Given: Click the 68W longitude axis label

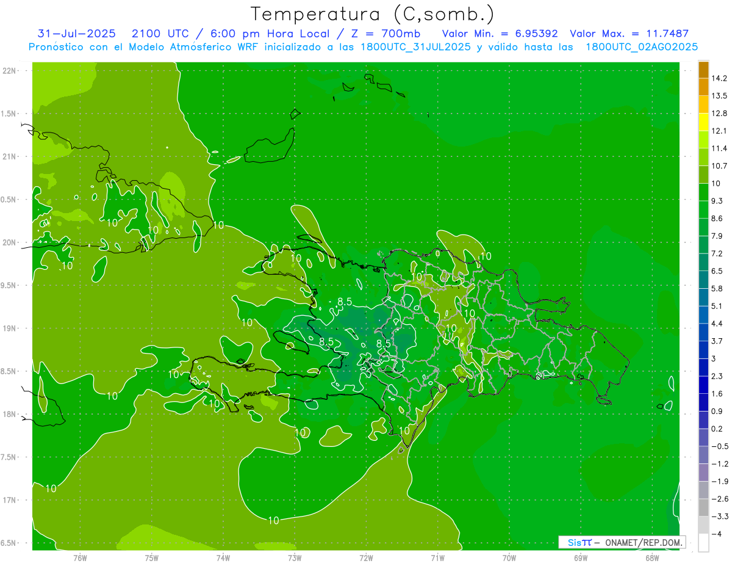Looking at the screenshot, I should pyautogui.click(x=652, y=558).
